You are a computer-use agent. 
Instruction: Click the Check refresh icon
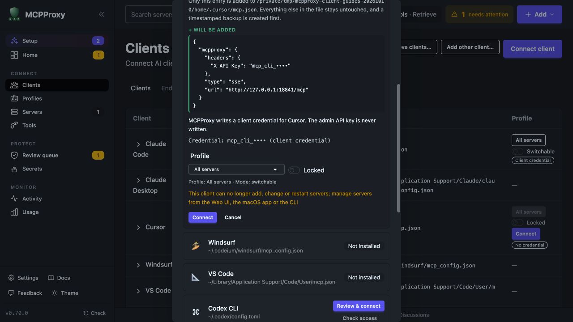pyautogui.click(x=86, y=313)
